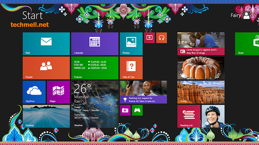Screen dimensions: 259x145
Task: Open the Sports tile about Rivera
Action: tap(143, 92)
